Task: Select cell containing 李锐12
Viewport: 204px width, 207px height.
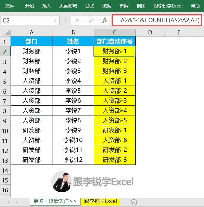Action: pos(73,160)
